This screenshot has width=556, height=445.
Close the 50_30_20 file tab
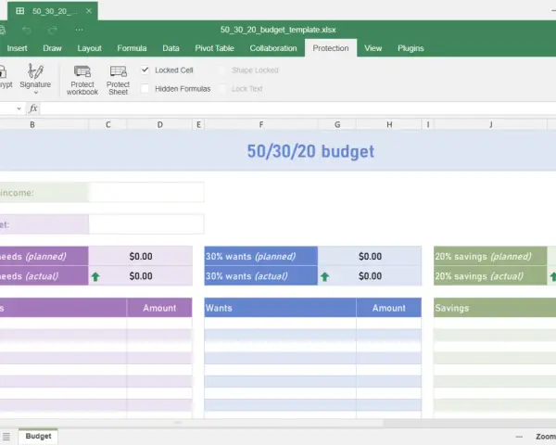tap(89, 11)
